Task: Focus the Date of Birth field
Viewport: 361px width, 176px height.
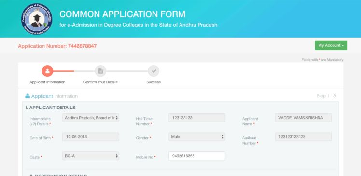Action: coord(91,137)
